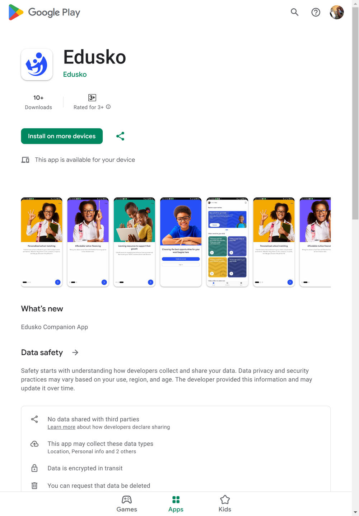
Task: Click 'Edusko Companion App' text
Action: pyautogui.click(x=55, y=327)
